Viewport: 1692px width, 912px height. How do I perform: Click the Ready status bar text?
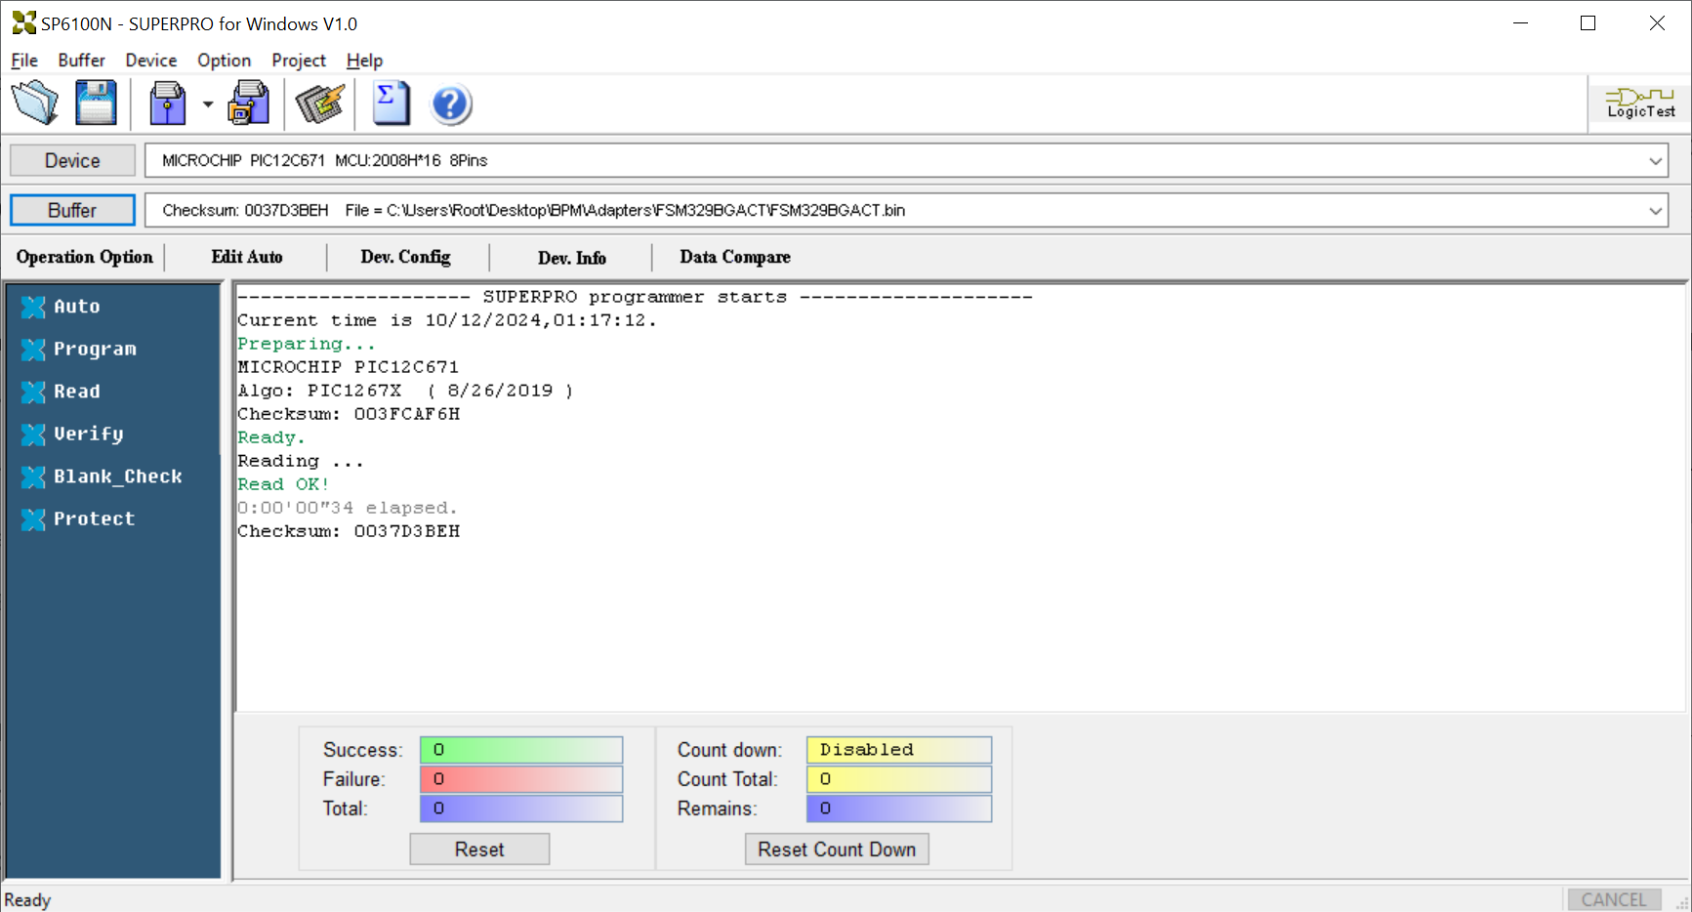[x=27, y=900]
